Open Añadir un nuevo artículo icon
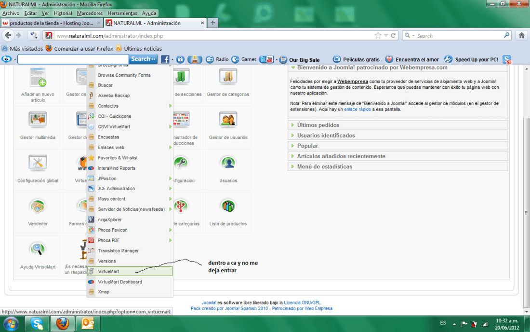This screenshot has height=332, width=530. pyautogui.click(x=38, y=78)
